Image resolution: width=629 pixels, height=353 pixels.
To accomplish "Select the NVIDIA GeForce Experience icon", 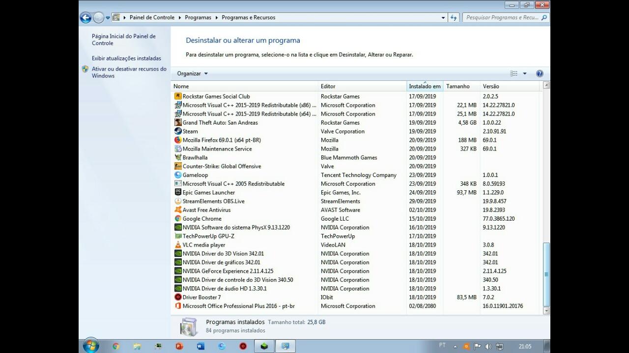I will pos(178,271).
